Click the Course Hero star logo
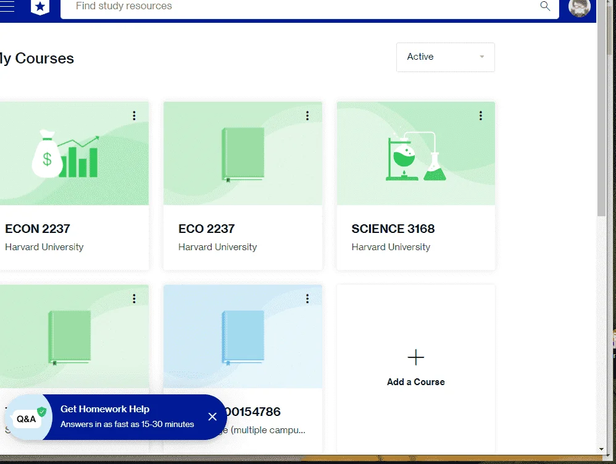 pyautogui.click(x=40, y=7)
